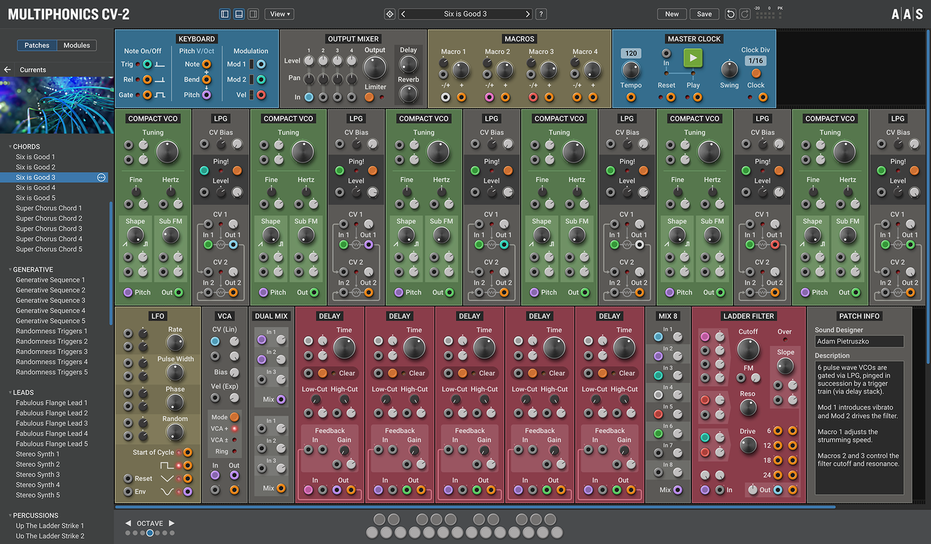The image size is (931, 544).
Task: Click the New button
Action: tap(672, 14)
